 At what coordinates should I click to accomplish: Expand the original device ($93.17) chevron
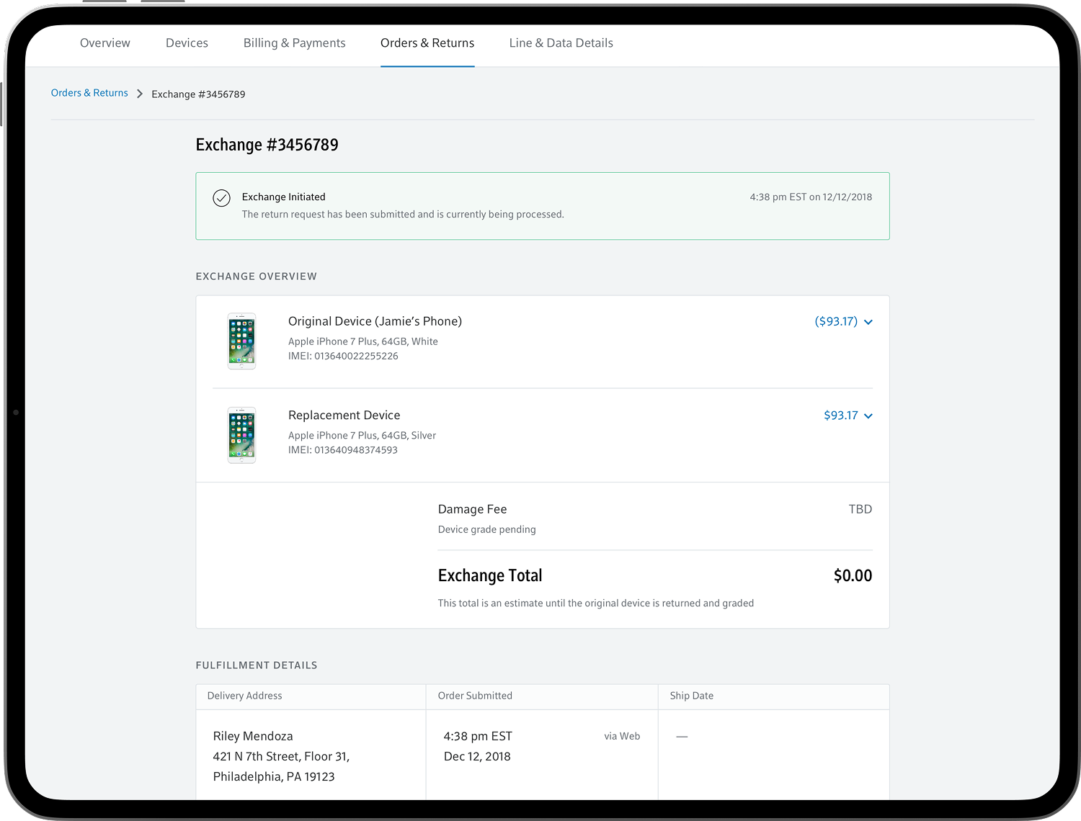tap(868, 322)
